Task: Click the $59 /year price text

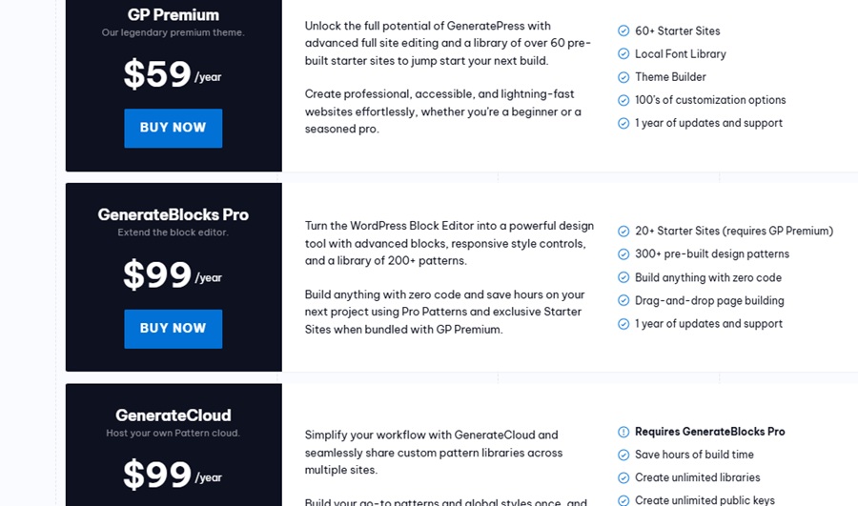Action: (173, 75)
